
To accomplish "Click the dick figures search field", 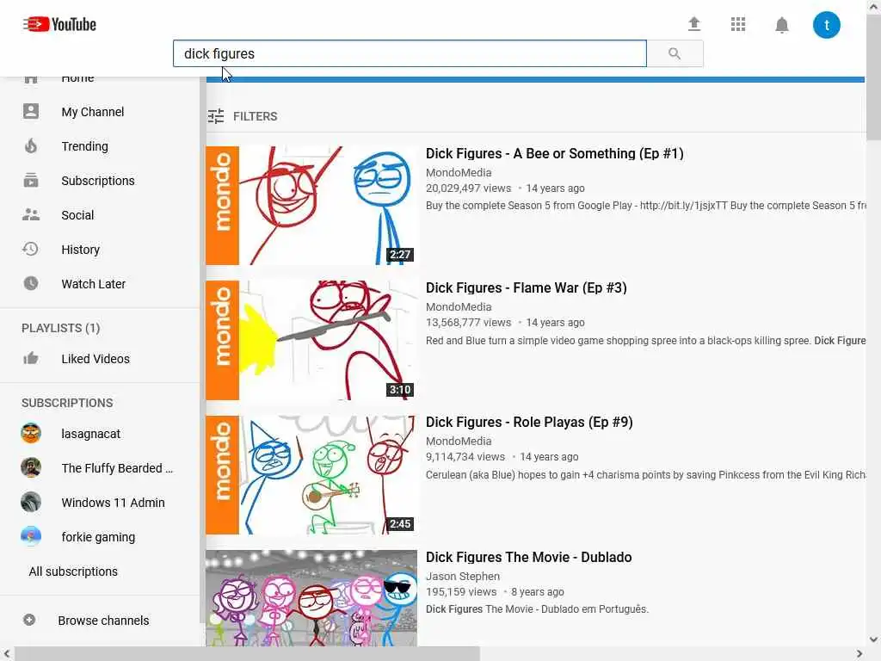I will pyautogui.click(x=410, y=53).
